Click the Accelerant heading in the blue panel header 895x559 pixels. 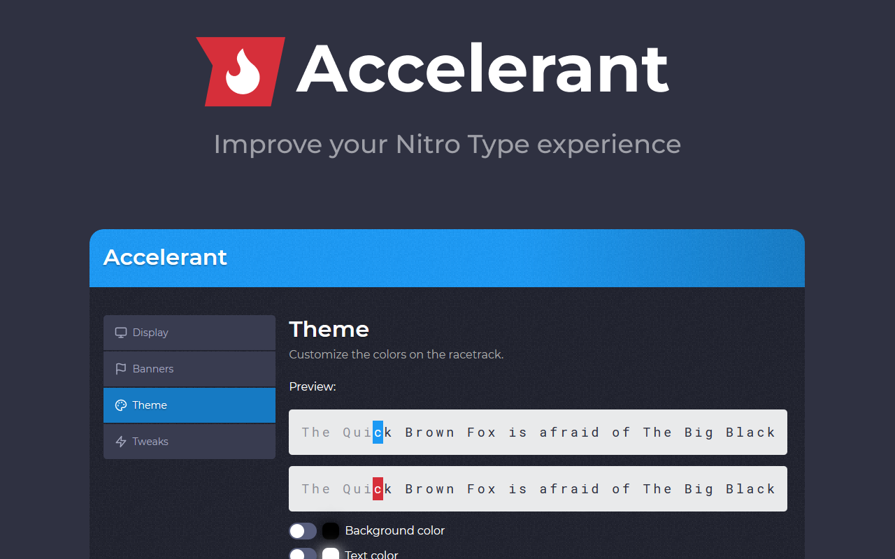pos(165,257)
